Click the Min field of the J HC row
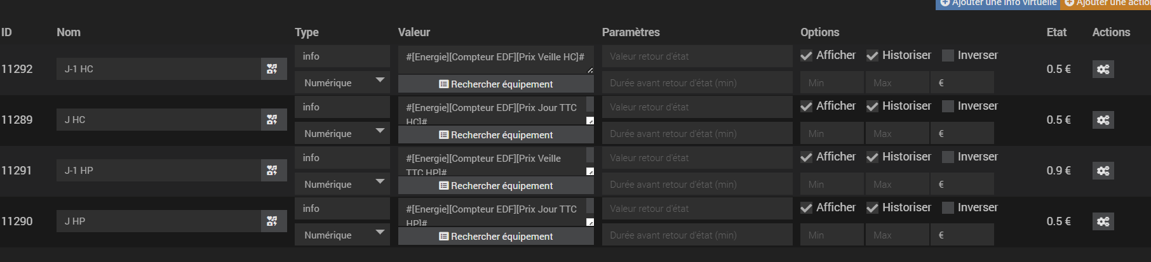This screenshot has height=262, width=1151. pos(831,133)
